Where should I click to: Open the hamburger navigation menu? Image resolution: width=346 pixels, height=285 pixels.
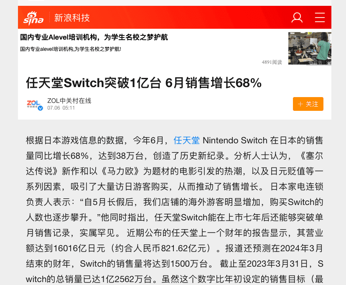320,17
